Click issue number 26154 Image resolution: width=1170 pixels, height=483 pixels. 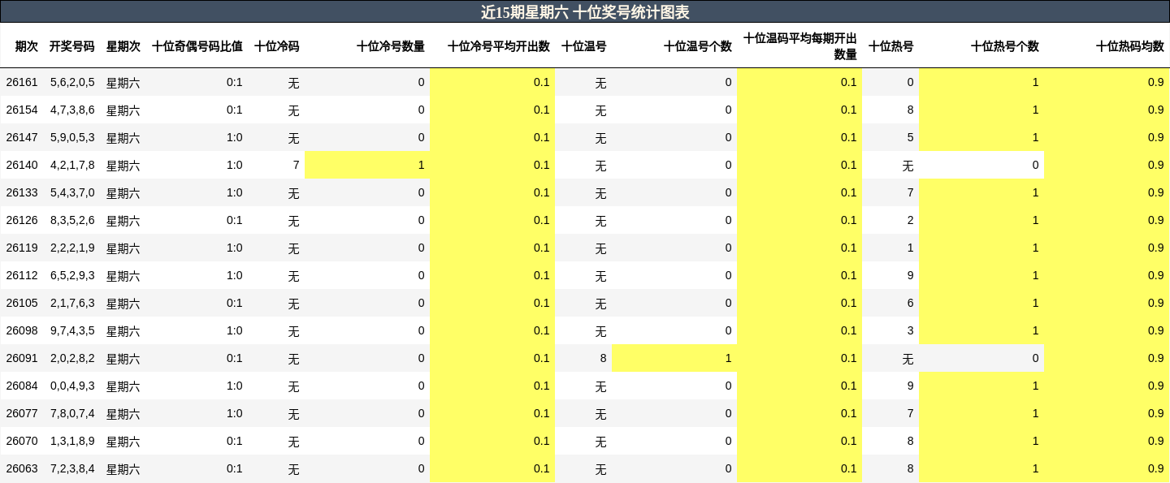point(22,110)
